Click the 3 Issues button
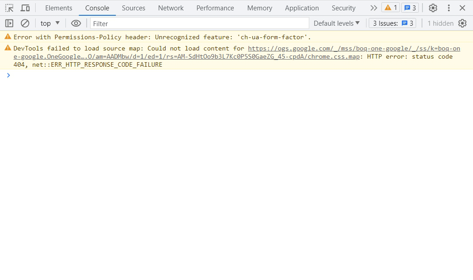The image size is (473, 280). pyautogui.click(x=393, y=23)
